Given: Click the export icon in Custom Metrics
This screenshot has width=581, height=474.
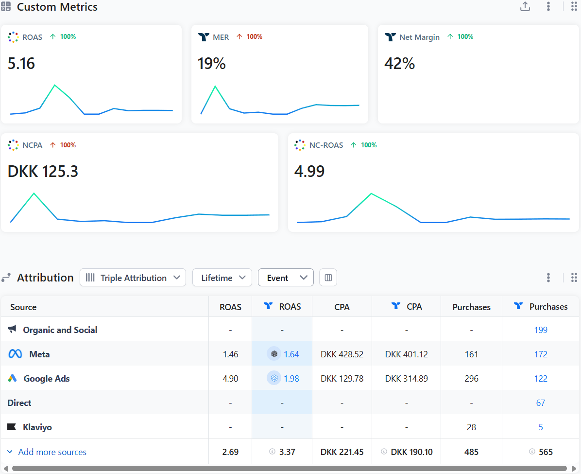Looking at the screenshot, I should coord(525,6).
